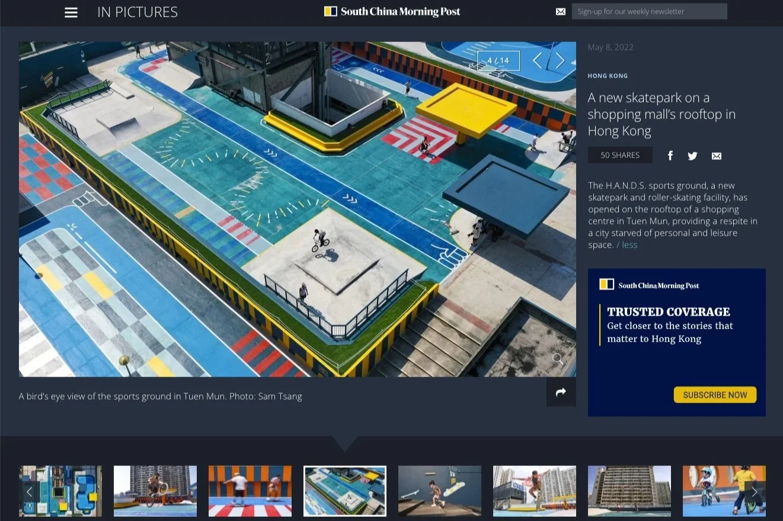Click the South China Morning Post logo
Viewport: 783px width, 521px height.
(392, 11)
